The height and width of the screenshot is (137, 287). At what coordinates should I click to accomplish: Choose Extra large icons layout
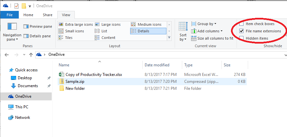click(75, 24)
